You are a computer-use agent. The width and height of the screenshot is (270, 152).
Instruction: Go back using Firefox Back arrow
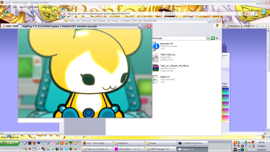point(6,12)
